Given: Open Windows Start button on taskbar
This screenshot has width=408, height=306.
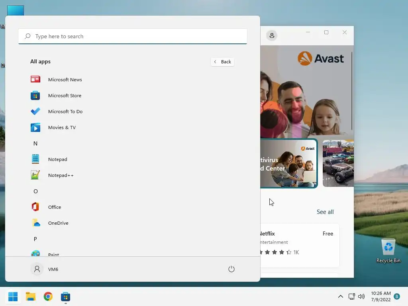Looking at the screenshot, I should tap(13, 296).
